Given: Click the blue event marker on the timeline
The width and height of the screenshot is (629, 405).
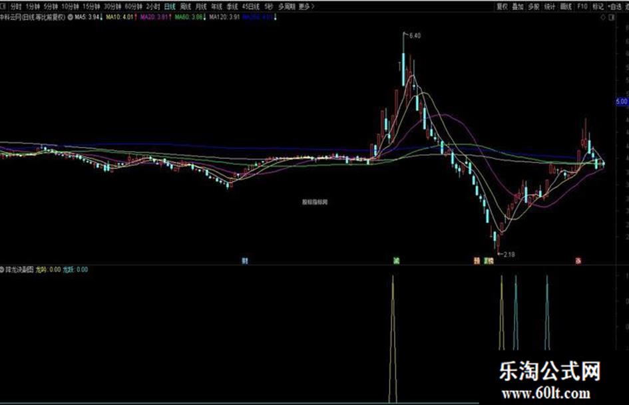Looking at the screenshot, I should (x=245, y=261).
